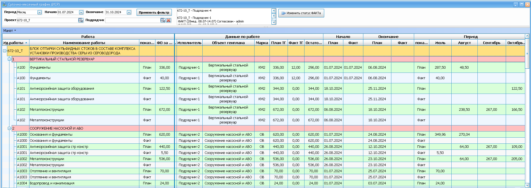531x188 pixels.
Task: Open the Окончание date dropdown
Action: (x=129, y=12)
